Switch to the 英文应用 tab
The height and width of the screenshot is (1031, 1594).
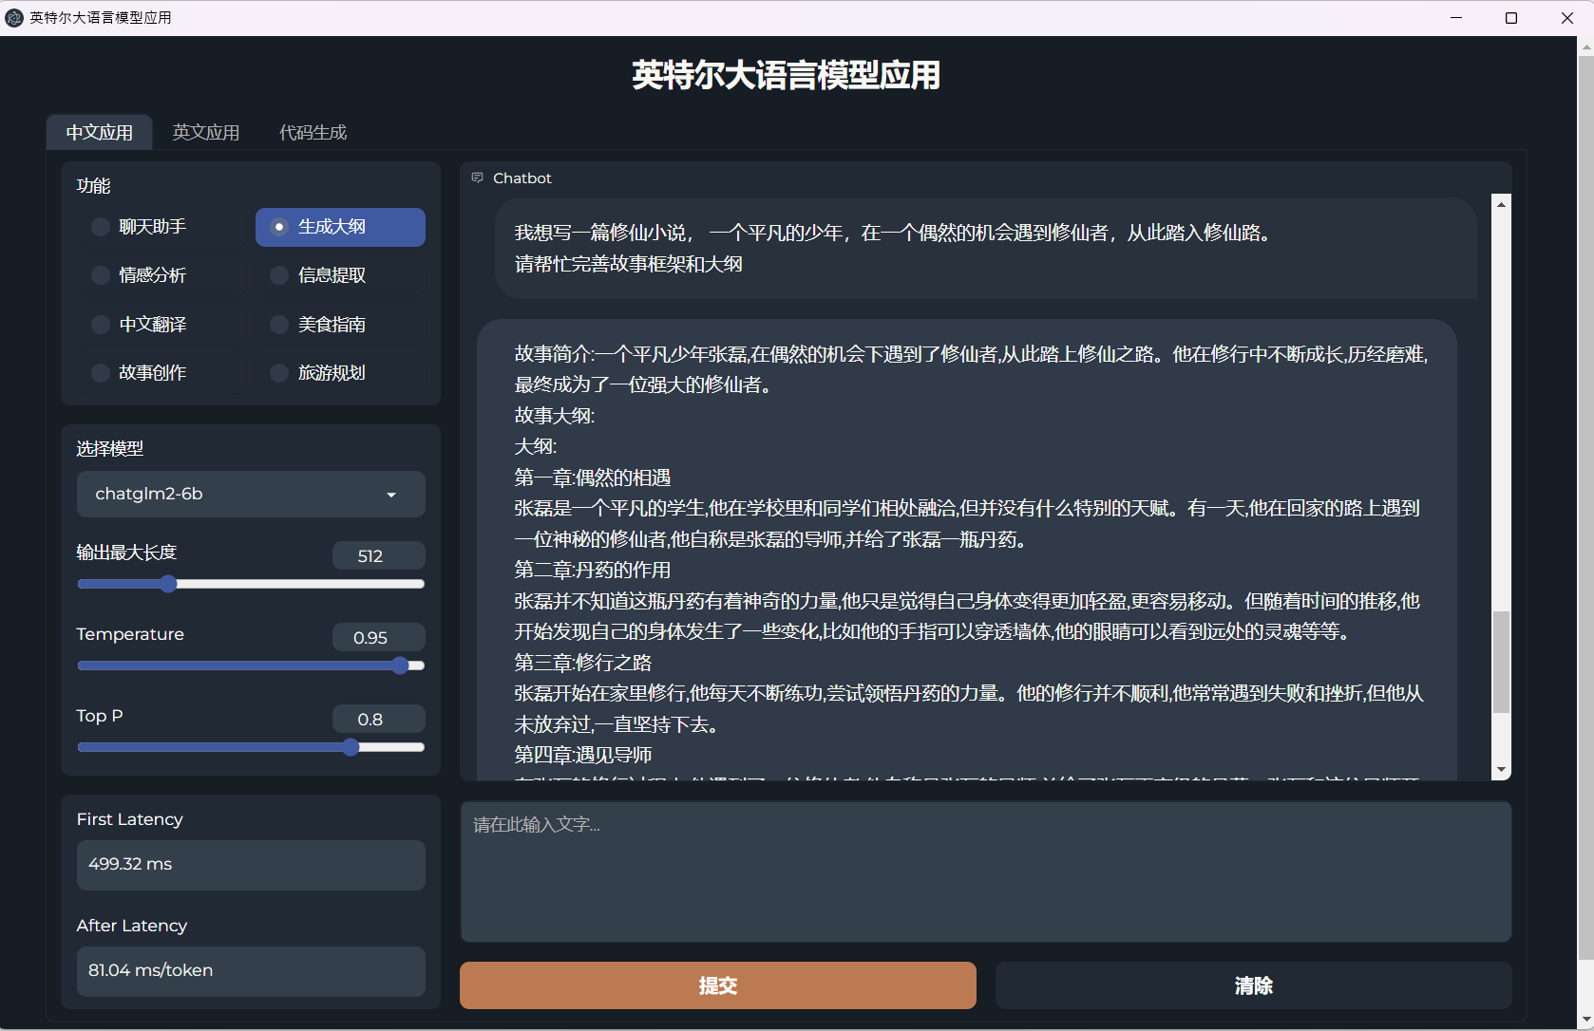point(206,133)
